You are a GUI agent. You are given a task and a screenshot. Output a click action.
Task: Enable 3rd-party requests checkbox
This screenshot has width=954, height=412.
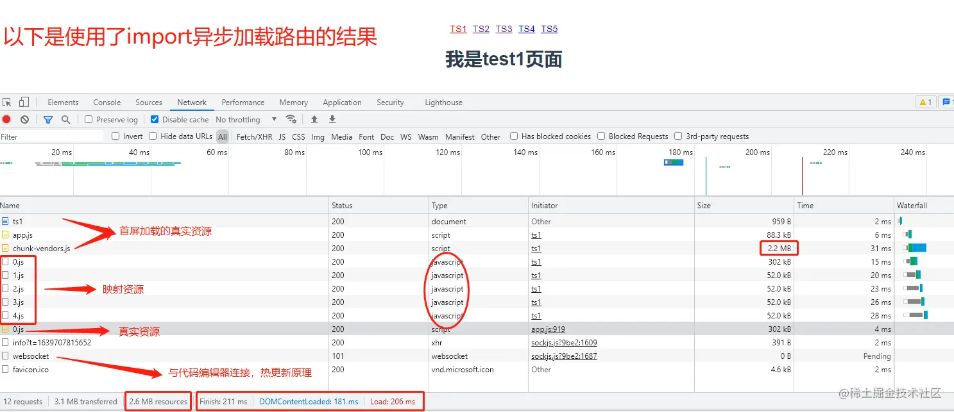coord(678,136)
